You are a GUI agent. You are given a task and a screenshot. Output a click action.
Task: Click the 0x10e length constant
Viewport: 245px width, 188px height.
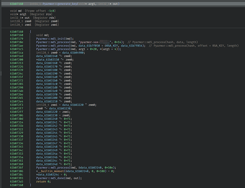click(x=109, y=168)
